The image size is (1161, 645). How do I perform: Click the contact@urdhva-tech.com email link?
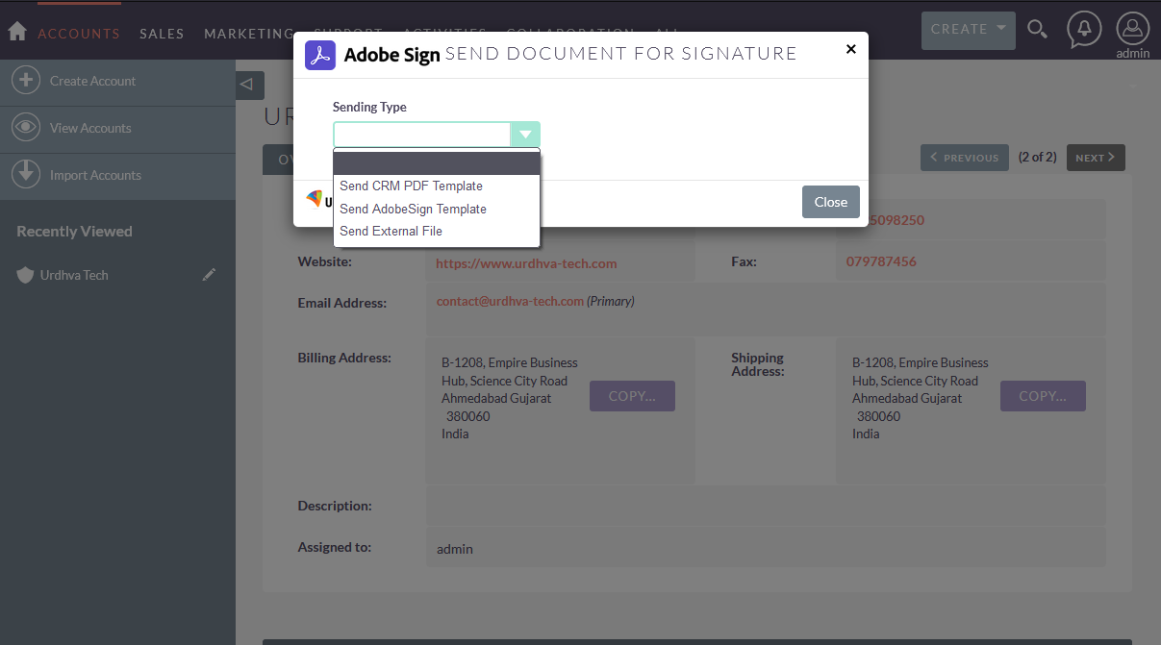point(510,301)
